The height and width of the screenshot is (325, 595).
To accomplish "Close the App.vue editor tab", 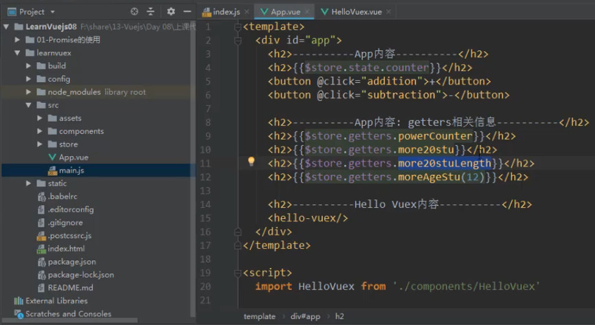I will (307, 12).
